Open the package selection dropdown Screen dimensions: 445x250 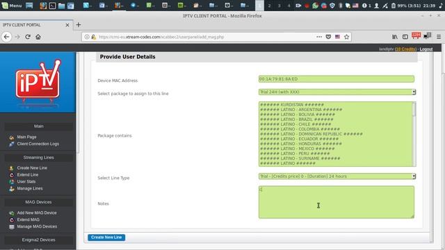click(x=337, y=92)
